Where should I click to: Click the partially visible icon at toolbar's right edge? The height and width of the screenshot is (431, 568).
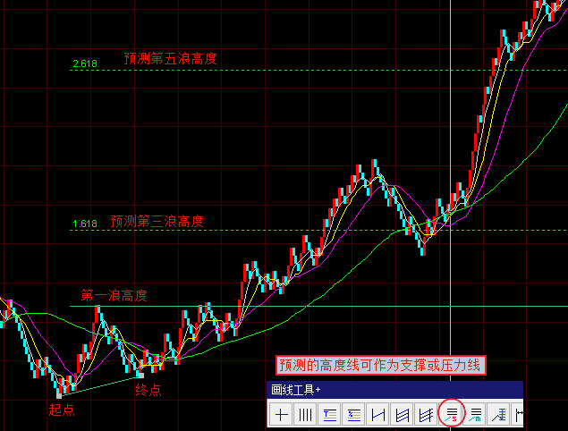click(519, 414)
